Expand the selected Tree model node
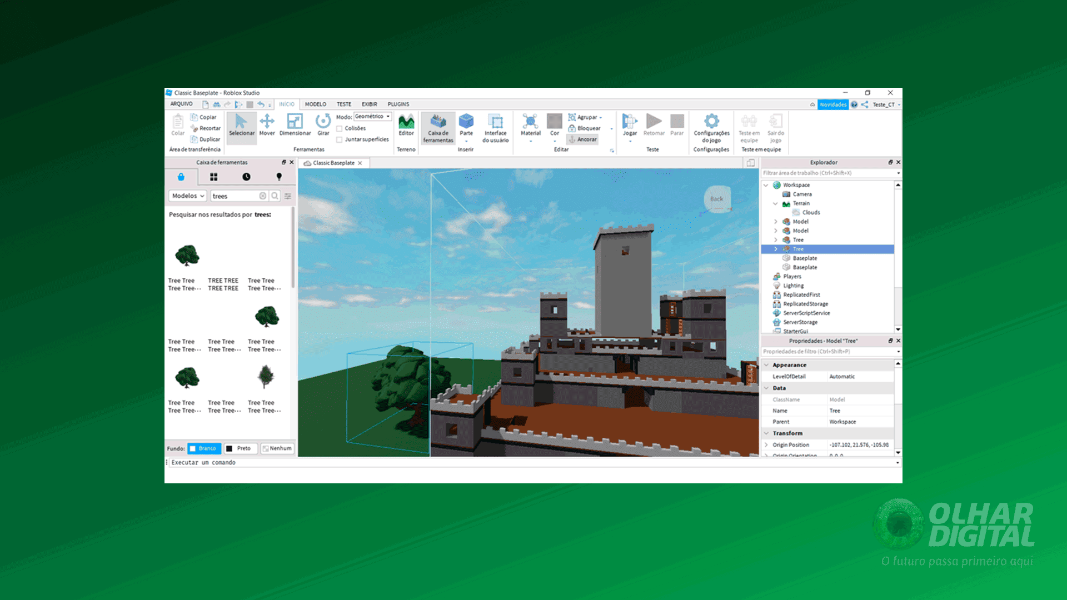 [776, 249]
